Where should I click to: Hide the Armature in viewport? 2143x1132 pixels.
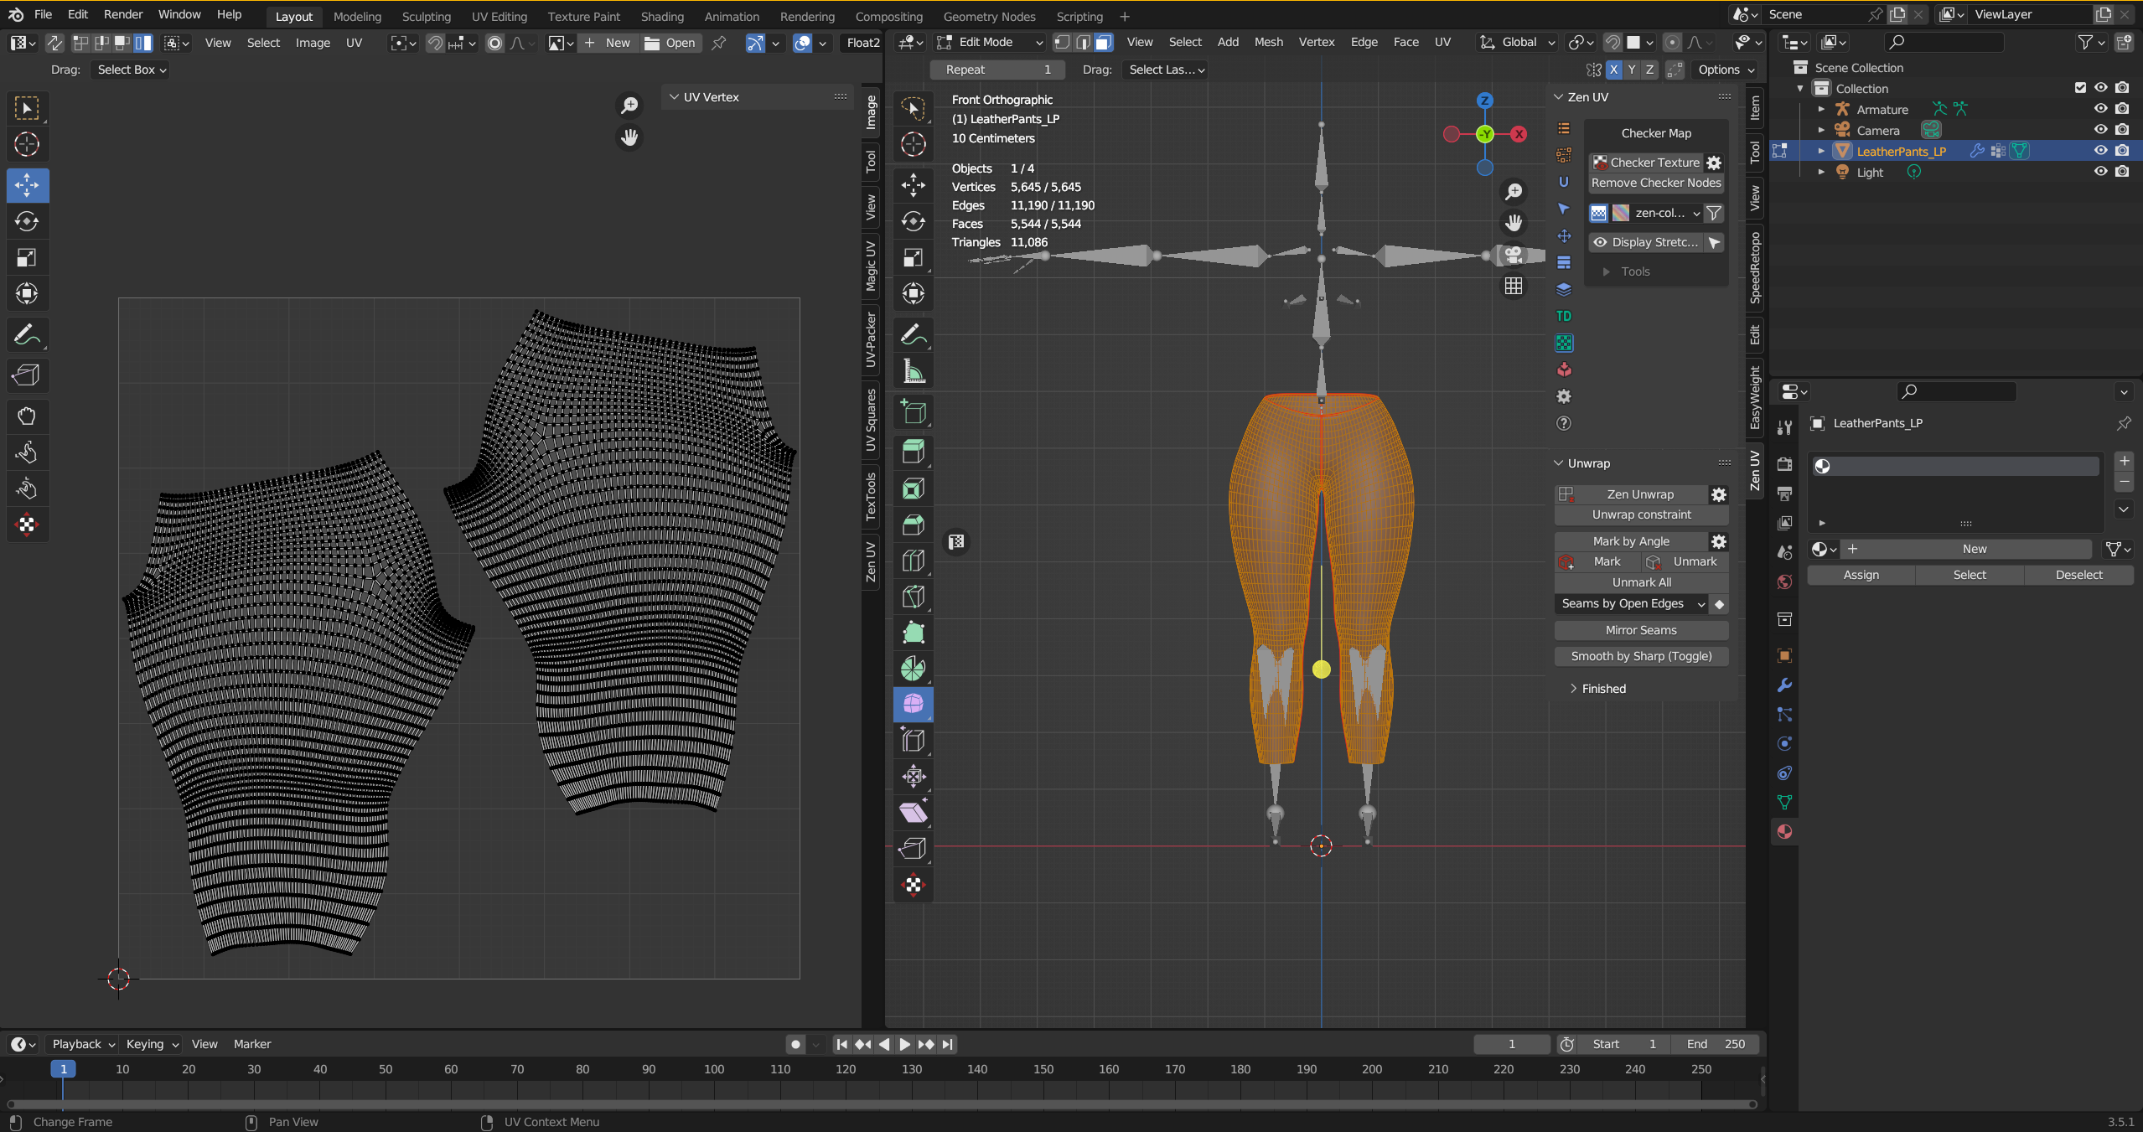point(2100,109)
